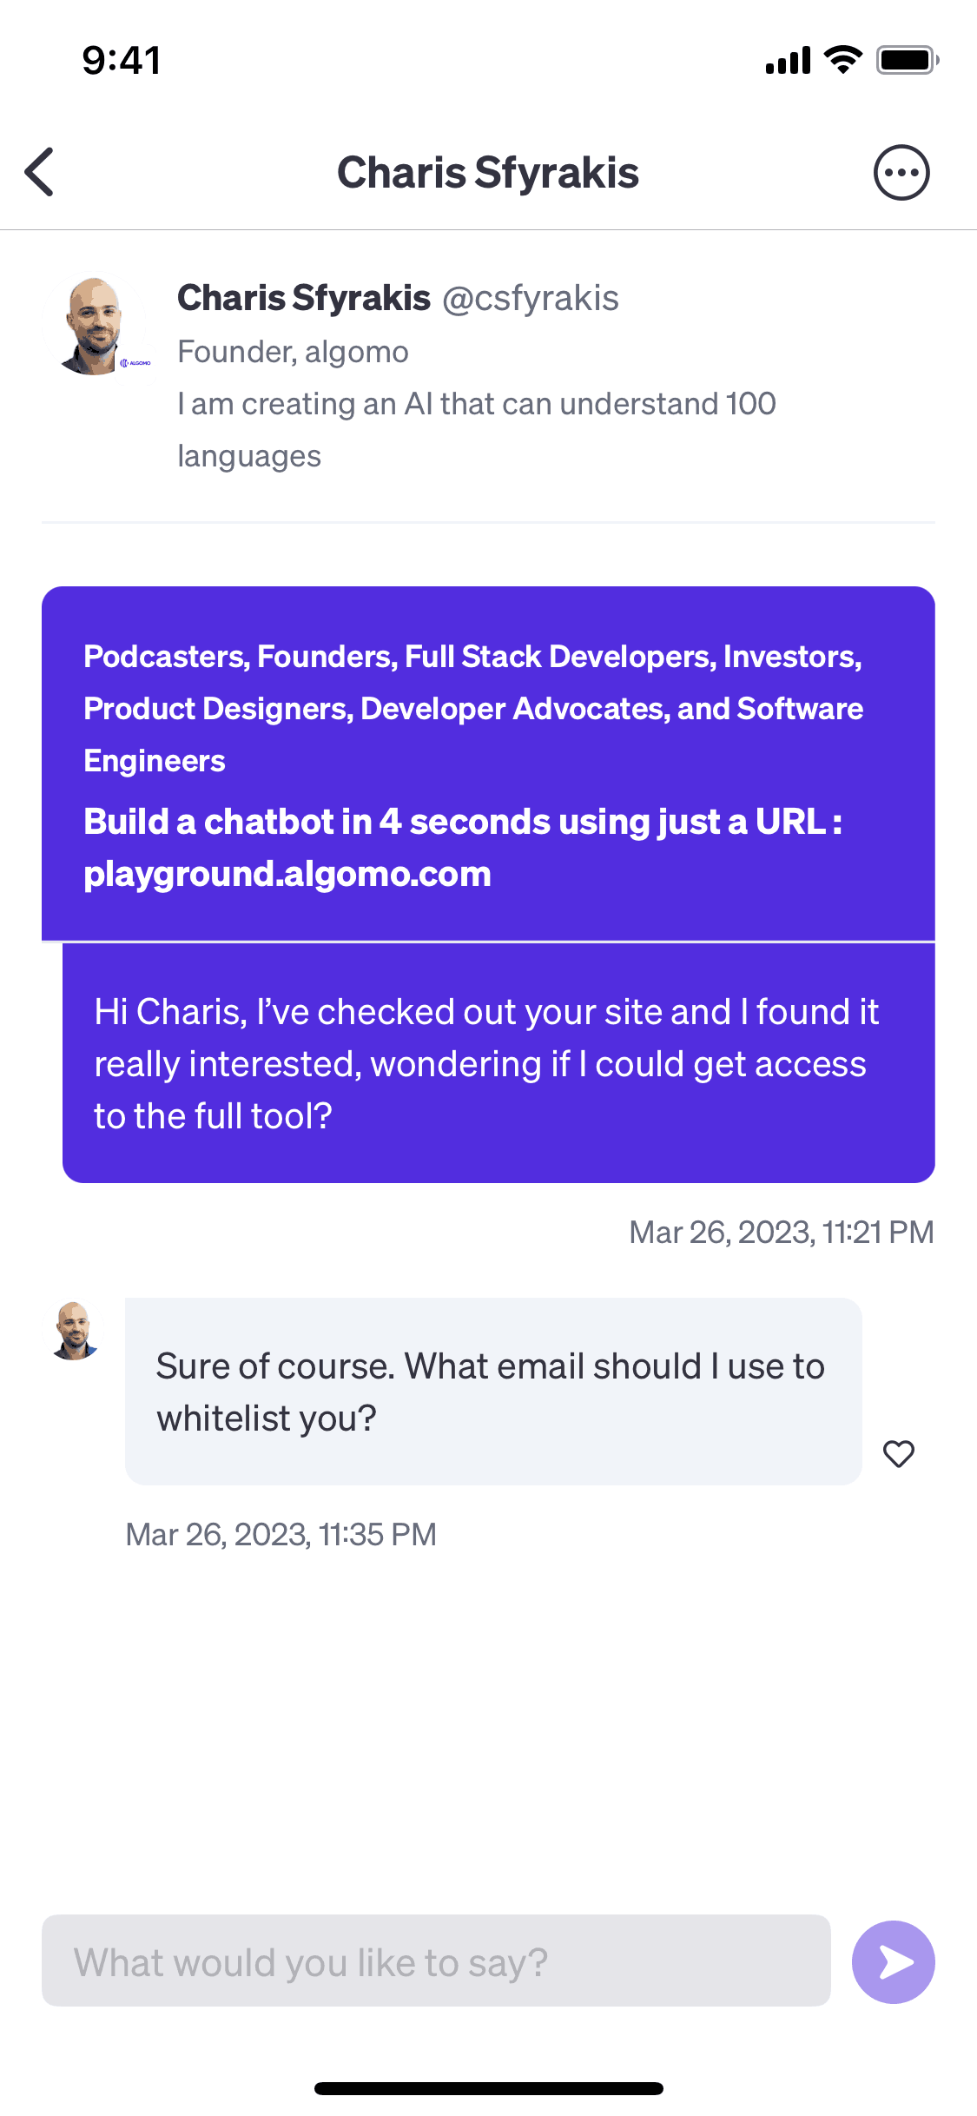The image size is (977, 2116).
Task: Tap the Wi-Fi status icon
Action: click(842, 60)
